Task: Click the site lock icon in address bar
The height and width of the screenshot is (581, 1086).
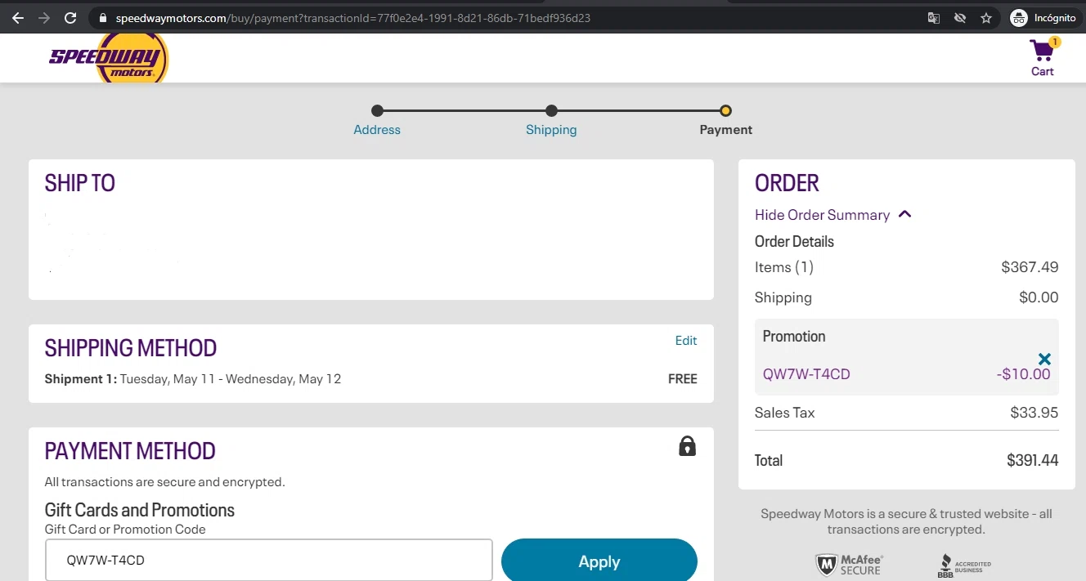Action: 102,18
